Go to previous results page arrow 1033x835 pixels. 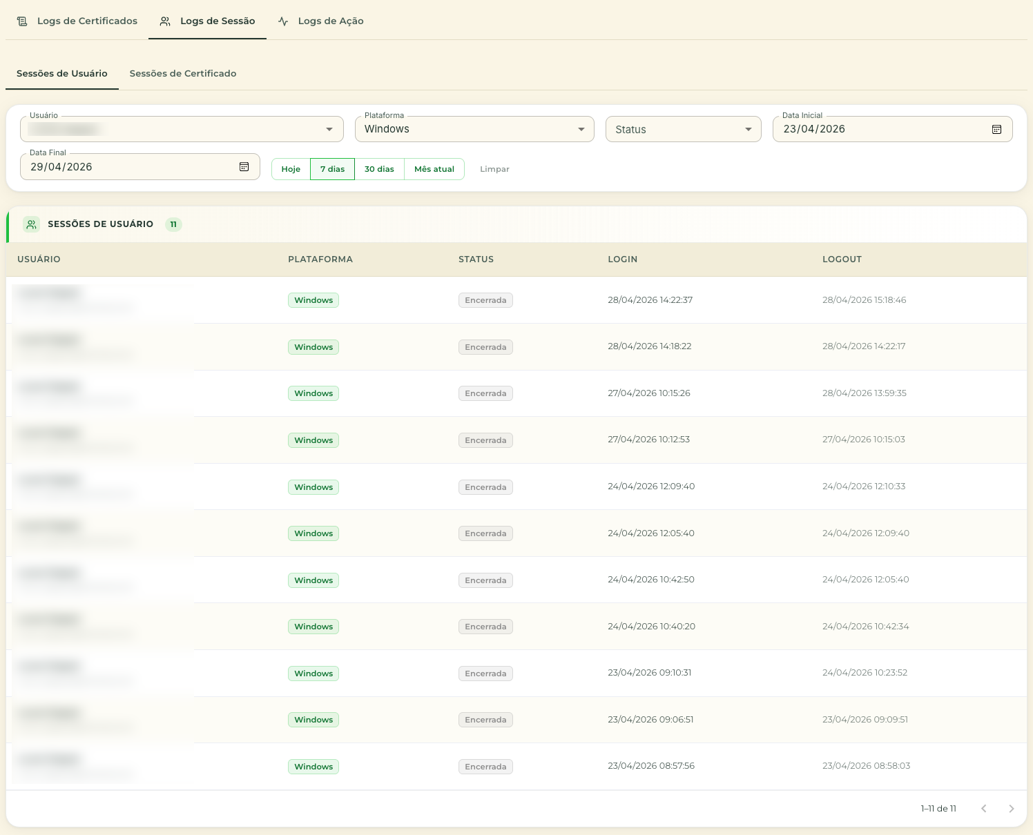click(984, 809)
